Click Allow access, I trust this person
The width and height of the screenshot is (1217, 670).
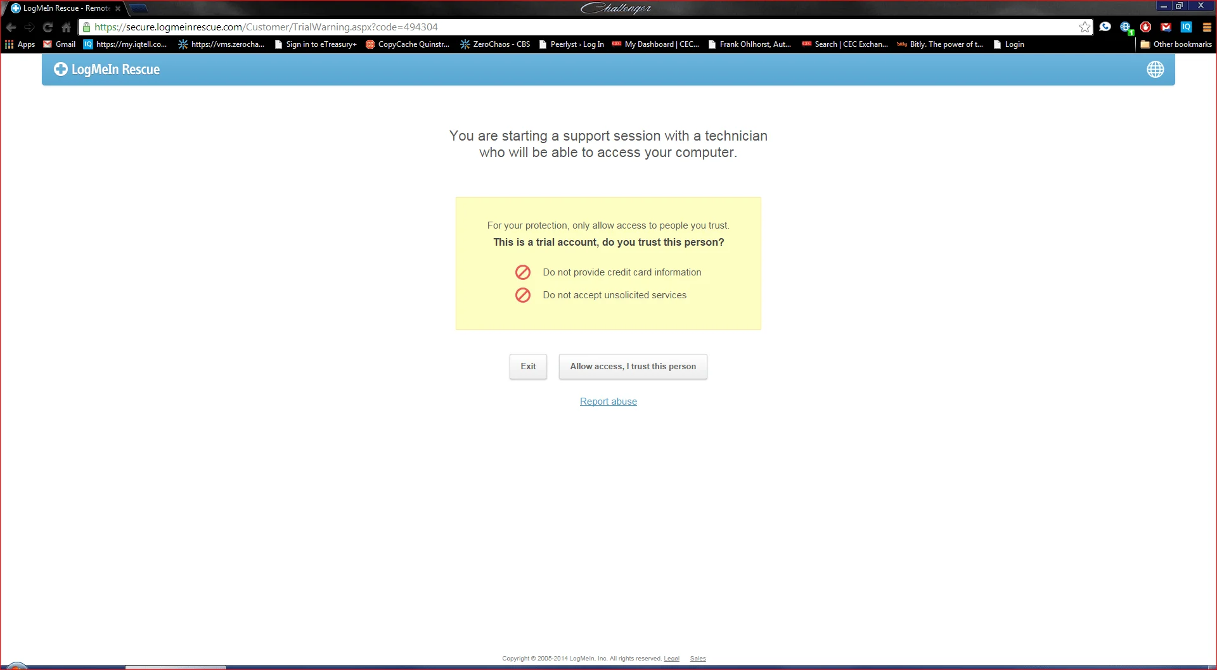[x=633, y=367]
